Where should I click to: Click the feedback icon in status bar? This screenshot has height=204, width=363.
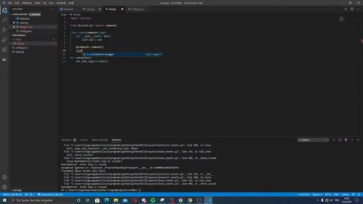[x=353, y=194]
